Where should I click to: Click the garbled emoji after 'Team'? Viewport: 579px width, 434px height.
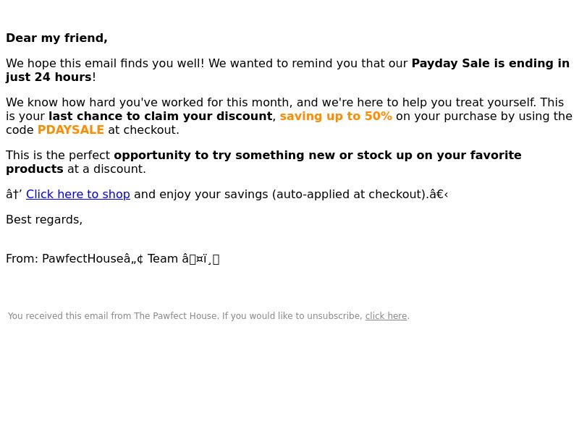point(200,259)
